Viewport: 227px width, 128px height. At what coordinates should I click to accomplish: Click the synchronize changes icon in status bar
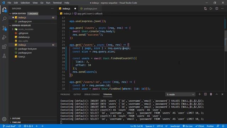click(20, 126)
